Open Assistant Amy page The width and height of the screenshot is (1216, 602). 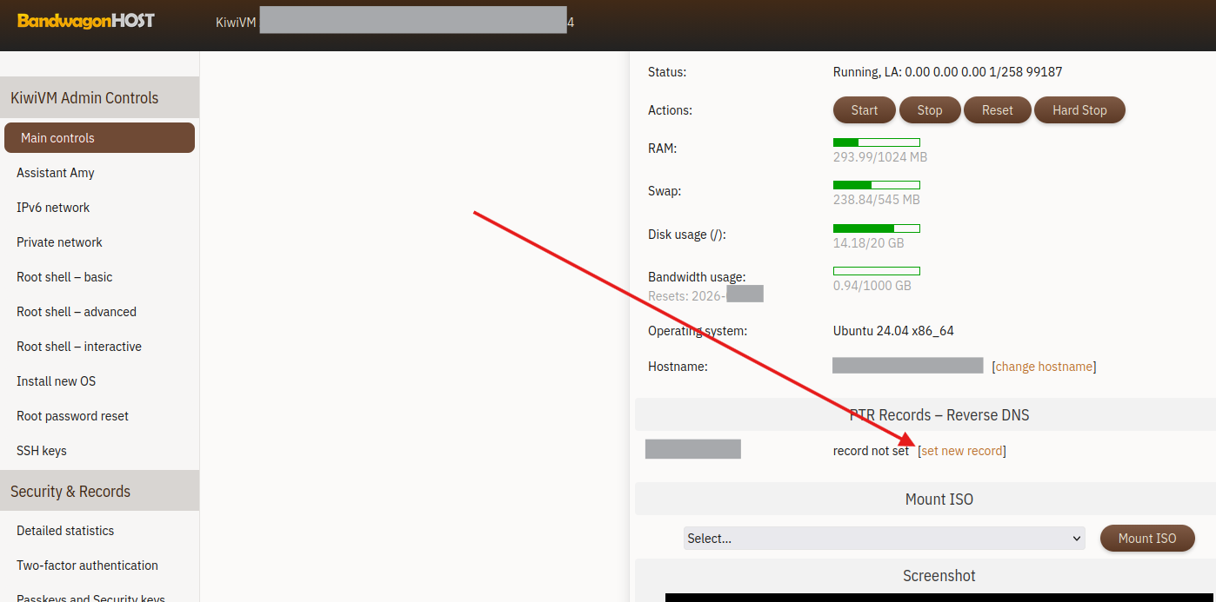[56, 173]
